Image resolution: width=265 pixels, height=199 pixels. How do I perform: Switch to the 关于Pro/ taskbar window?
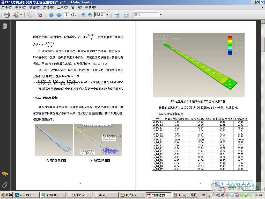pos(79,195)
